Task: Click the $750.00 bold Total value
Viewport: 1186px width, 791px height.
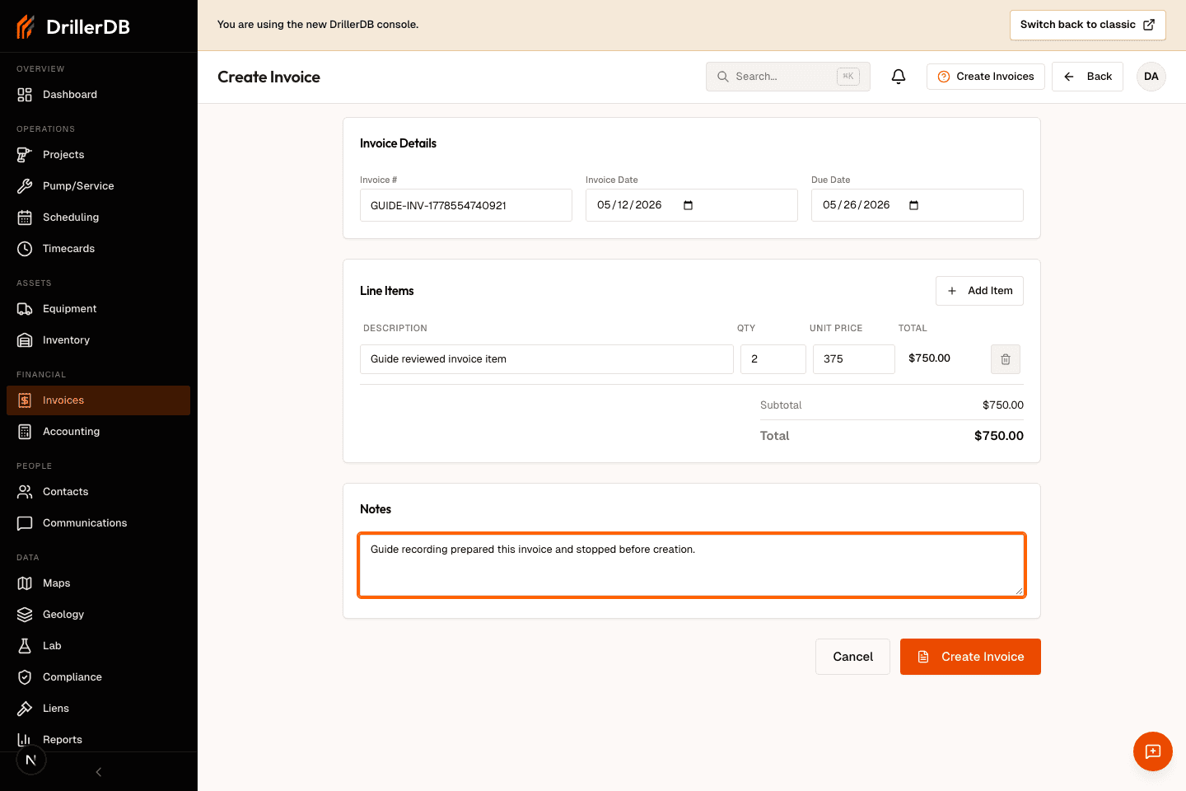Action: 998,436
